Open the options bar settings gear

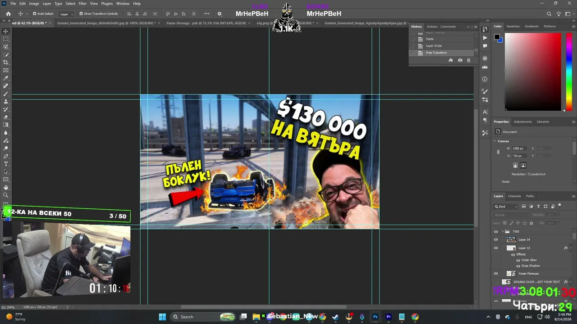[220, 14]
